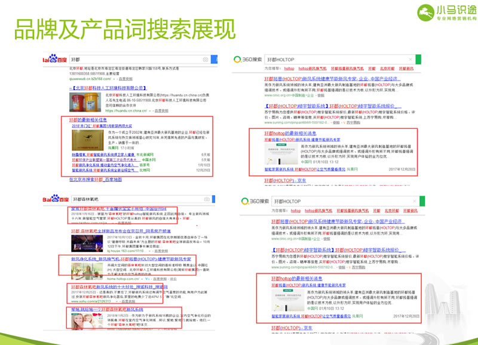
Task: Open the news thumbnail in the upper 360 results
Action: pyautogui.click(x=281, y=154)
